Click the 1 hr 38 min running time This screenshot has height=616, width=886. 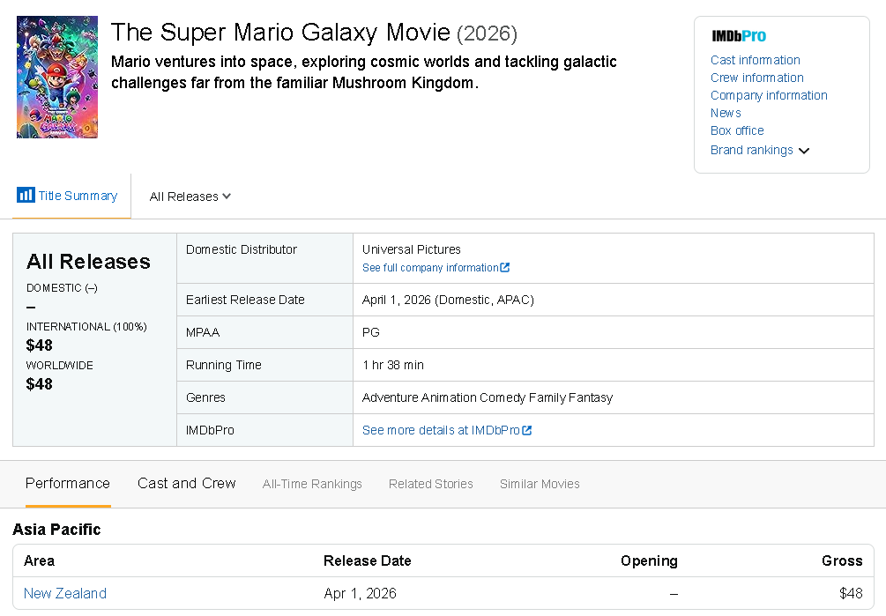coord(392,366)
